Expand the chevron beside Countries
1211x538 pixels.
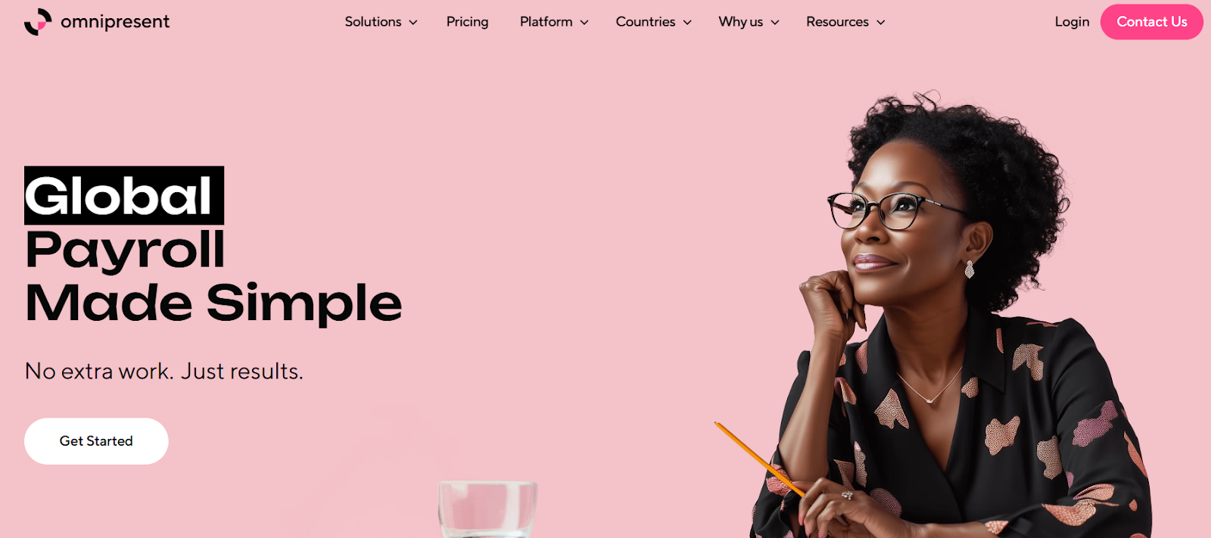point(687,23)
